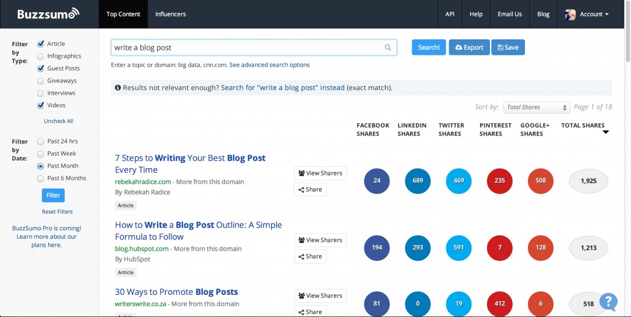The height and width of the screenshot is (317, 631).
Task: Click the Export button
Action: coord(469,47)
